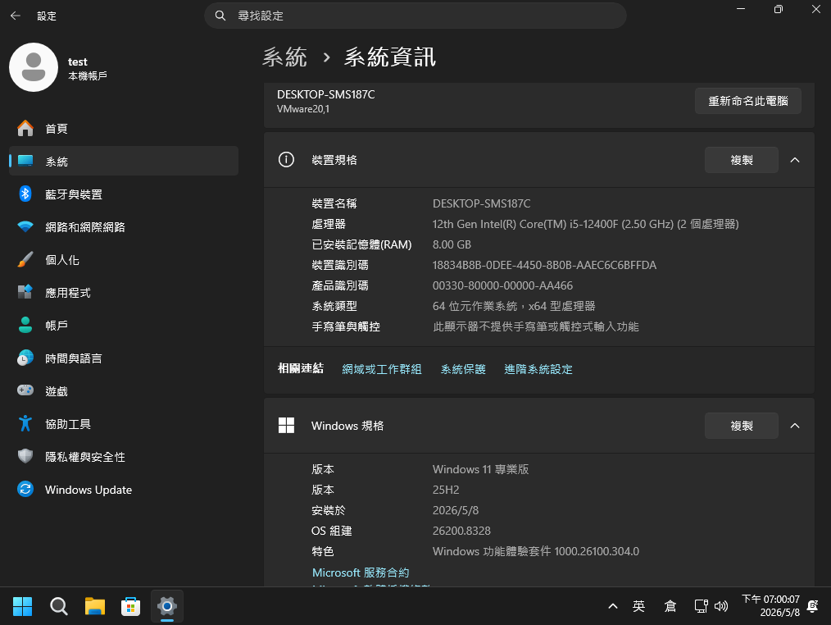
Task: Click the 首頁 home icon
Action: [x=25, y=129]
